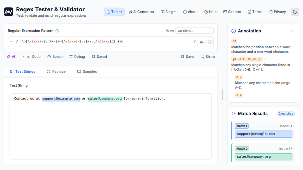
Task: Click the Match Results list icon
Action: point(234,114)
